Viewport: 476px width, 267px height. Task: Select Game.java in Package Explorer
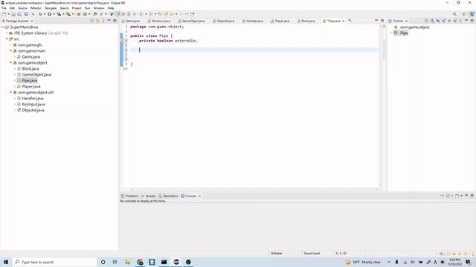pos(30,56)
